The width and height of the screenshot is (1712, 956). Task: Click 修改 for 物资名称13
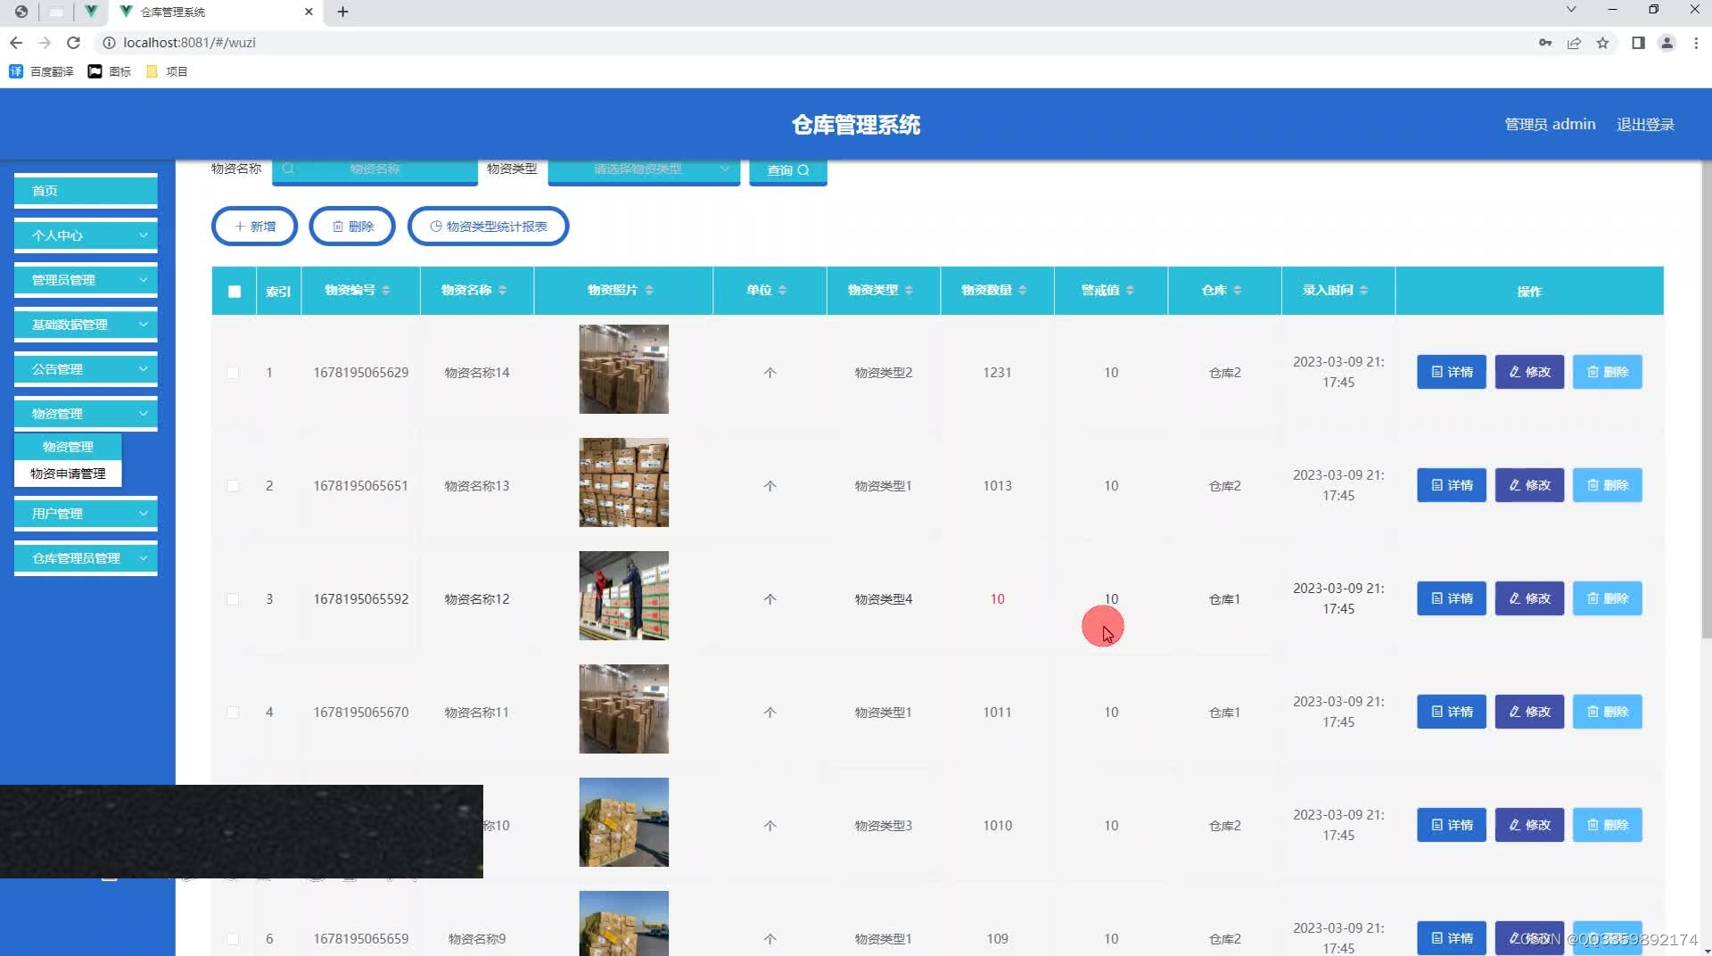click(1529, 485)
